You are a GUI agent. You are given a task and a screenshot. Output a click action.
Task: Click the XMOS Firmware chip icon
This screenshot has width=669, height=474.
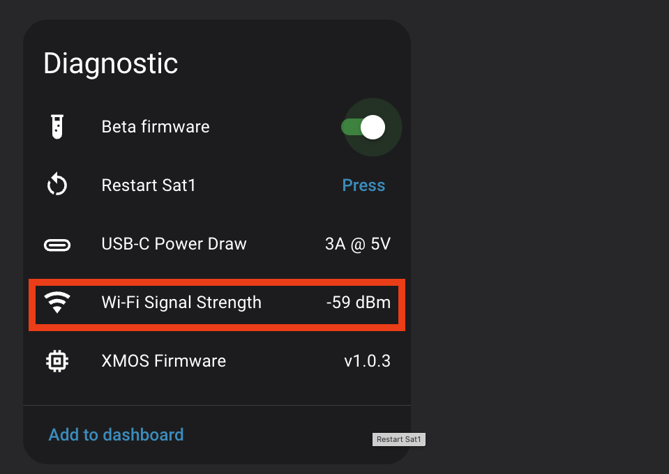coord(57,361)
